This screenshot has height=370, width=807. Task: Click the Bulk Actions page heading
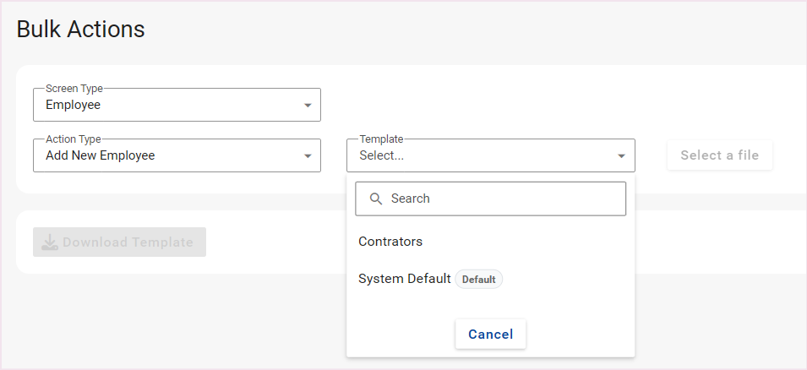tap(81, 30)
